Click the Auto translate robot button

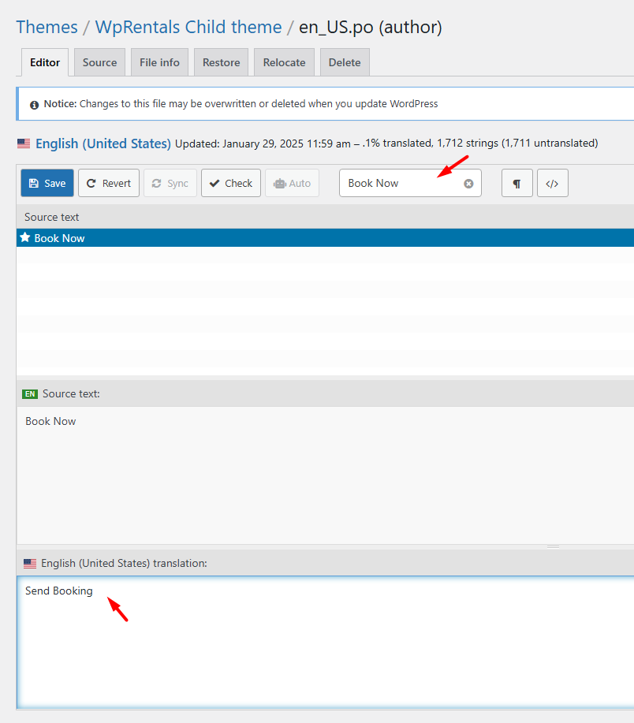(x=292, y=183)
